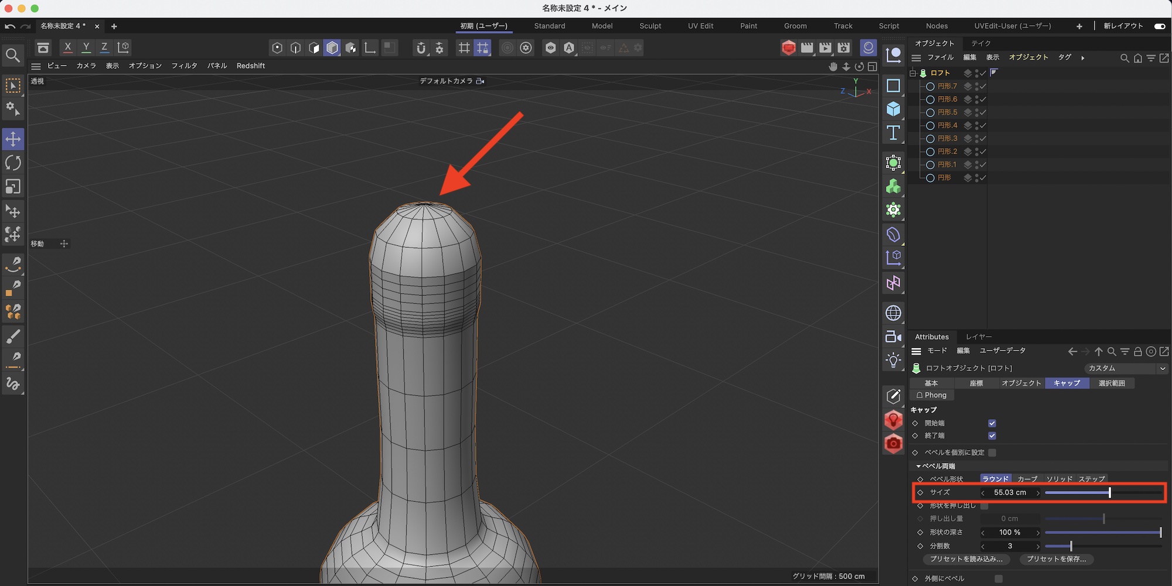The height and width of the screenshot is (586, 1172).
Task: Collapse the ロフト object tree
Action: click(x=912, y=73)
